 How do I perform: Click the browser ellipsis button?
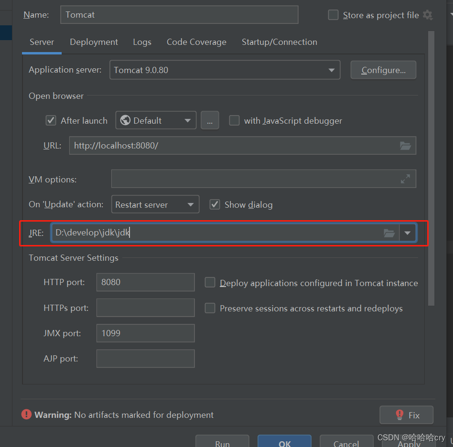pyautogui.click(x=210, y=120)
